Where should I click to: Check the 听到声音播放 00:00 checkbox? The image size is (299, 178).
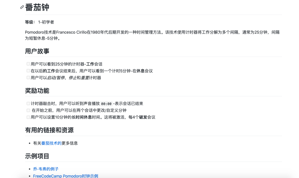[28, 103]
